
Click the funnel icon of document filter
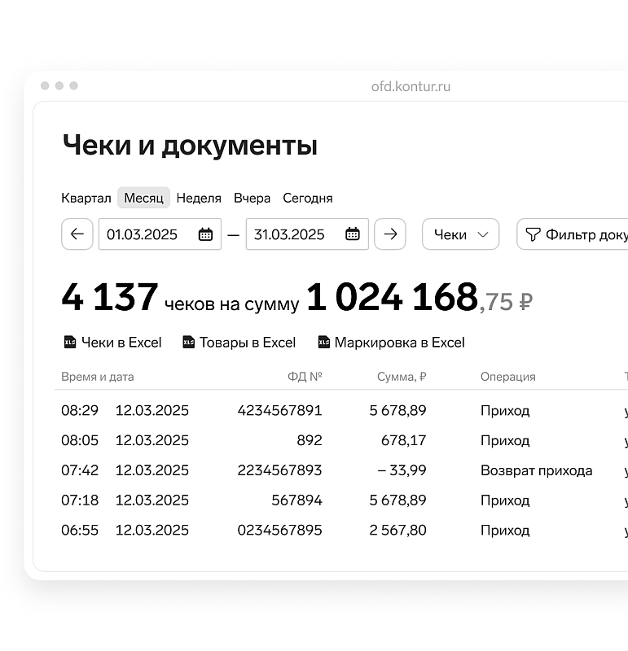(533, 234)
